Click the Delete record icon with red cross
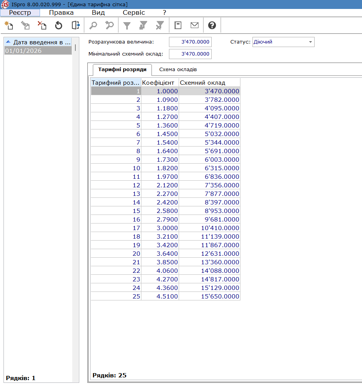The image size is (362, 384). [42, 25]
